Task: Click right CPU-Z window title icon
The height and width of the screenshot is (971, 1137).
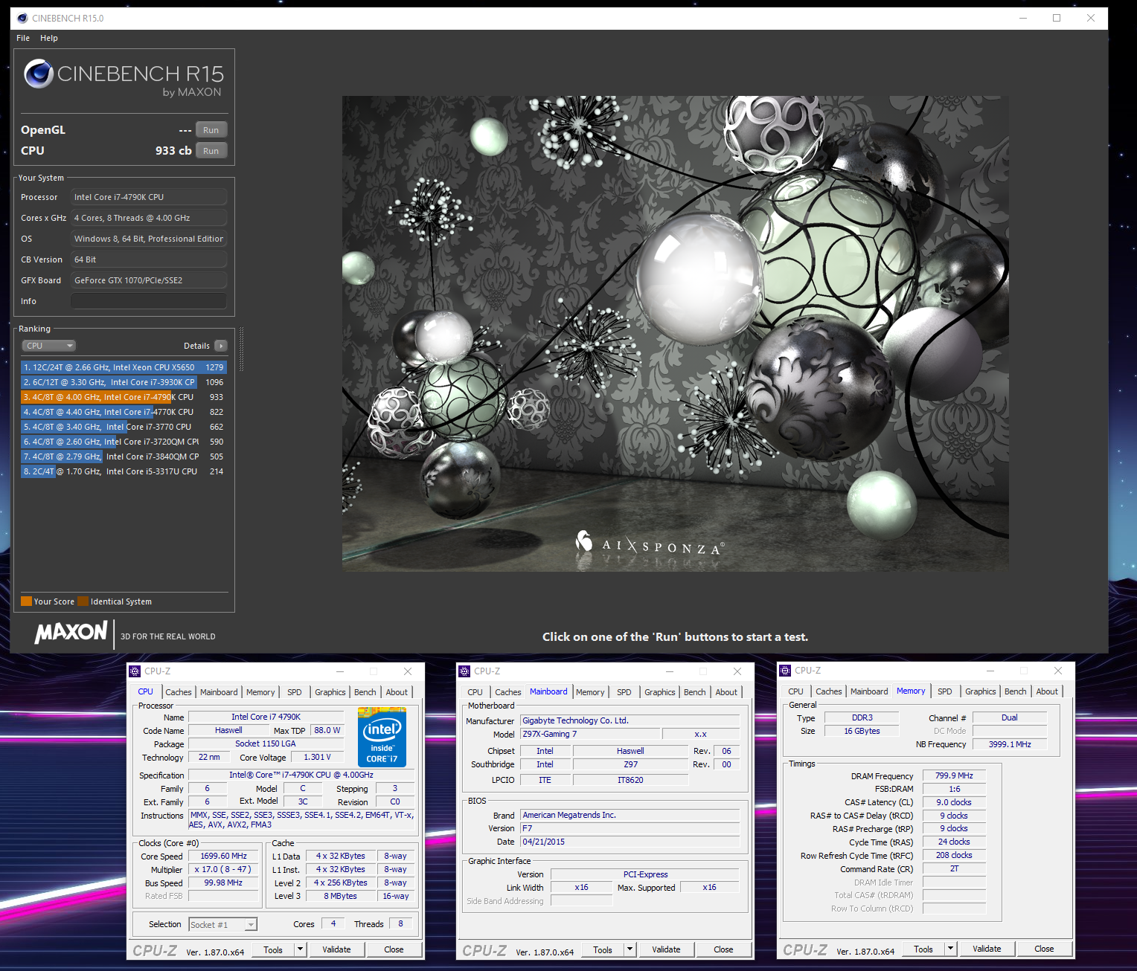Action: click(x=785, y=671)
